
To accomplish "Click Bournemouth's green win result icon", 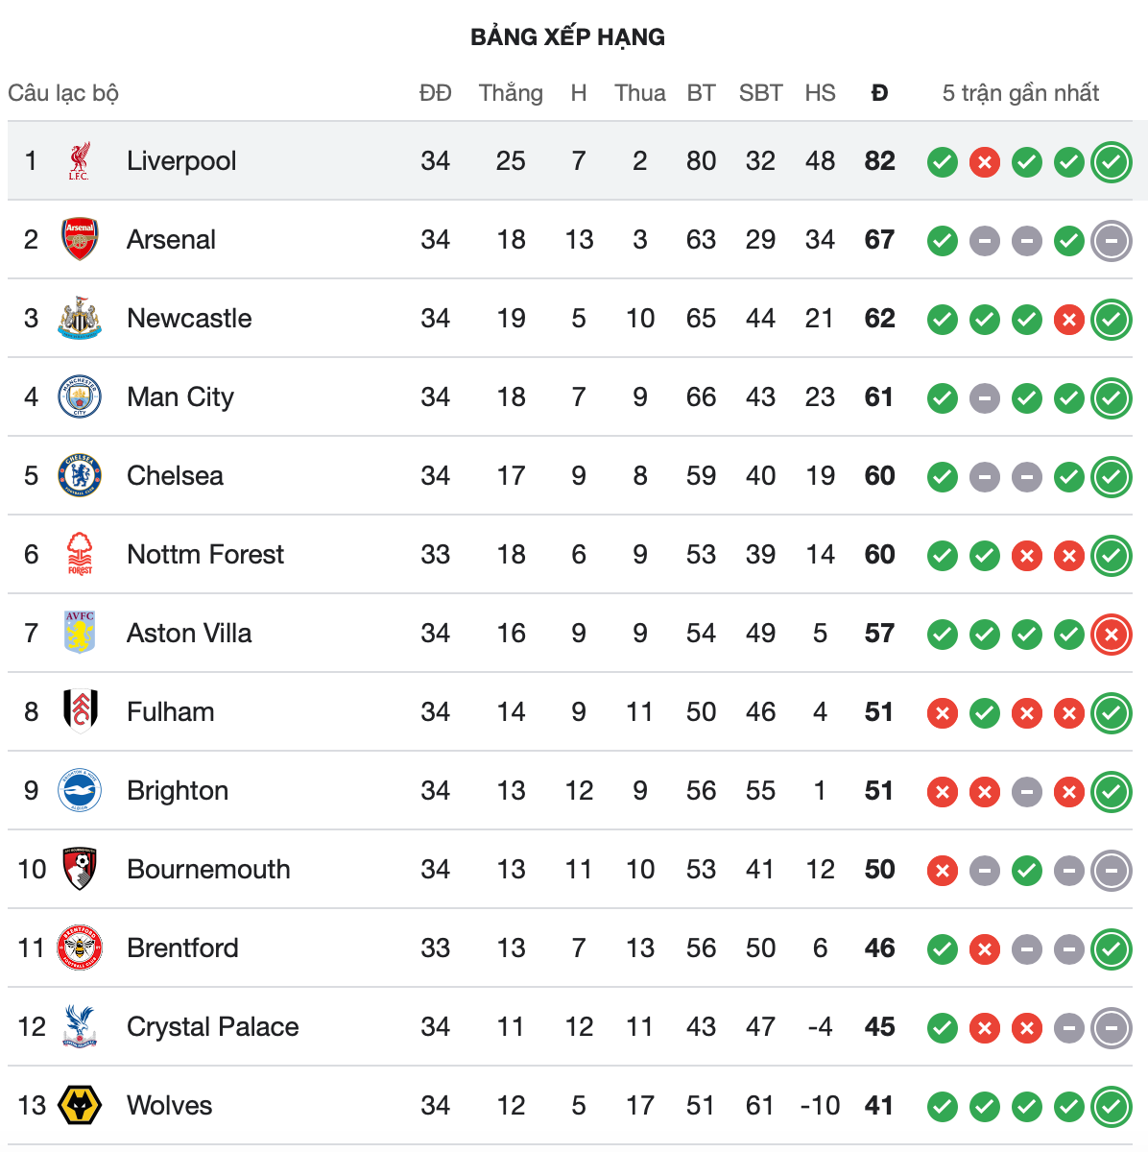I will 1027,871.
